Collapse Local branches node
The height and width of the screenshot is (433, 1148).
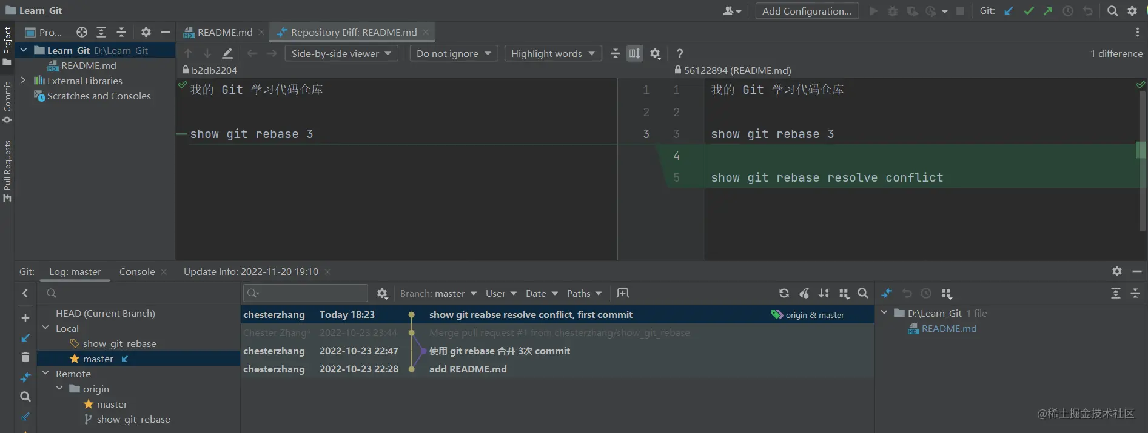pyautogui.click(x=45, y=328)
